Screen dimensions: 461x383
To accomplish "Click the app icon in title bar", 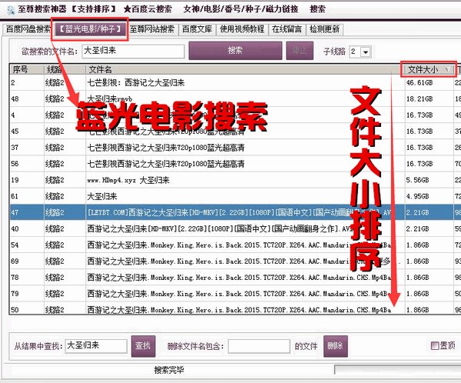I will pyautogui.click(x=11, y=10).
